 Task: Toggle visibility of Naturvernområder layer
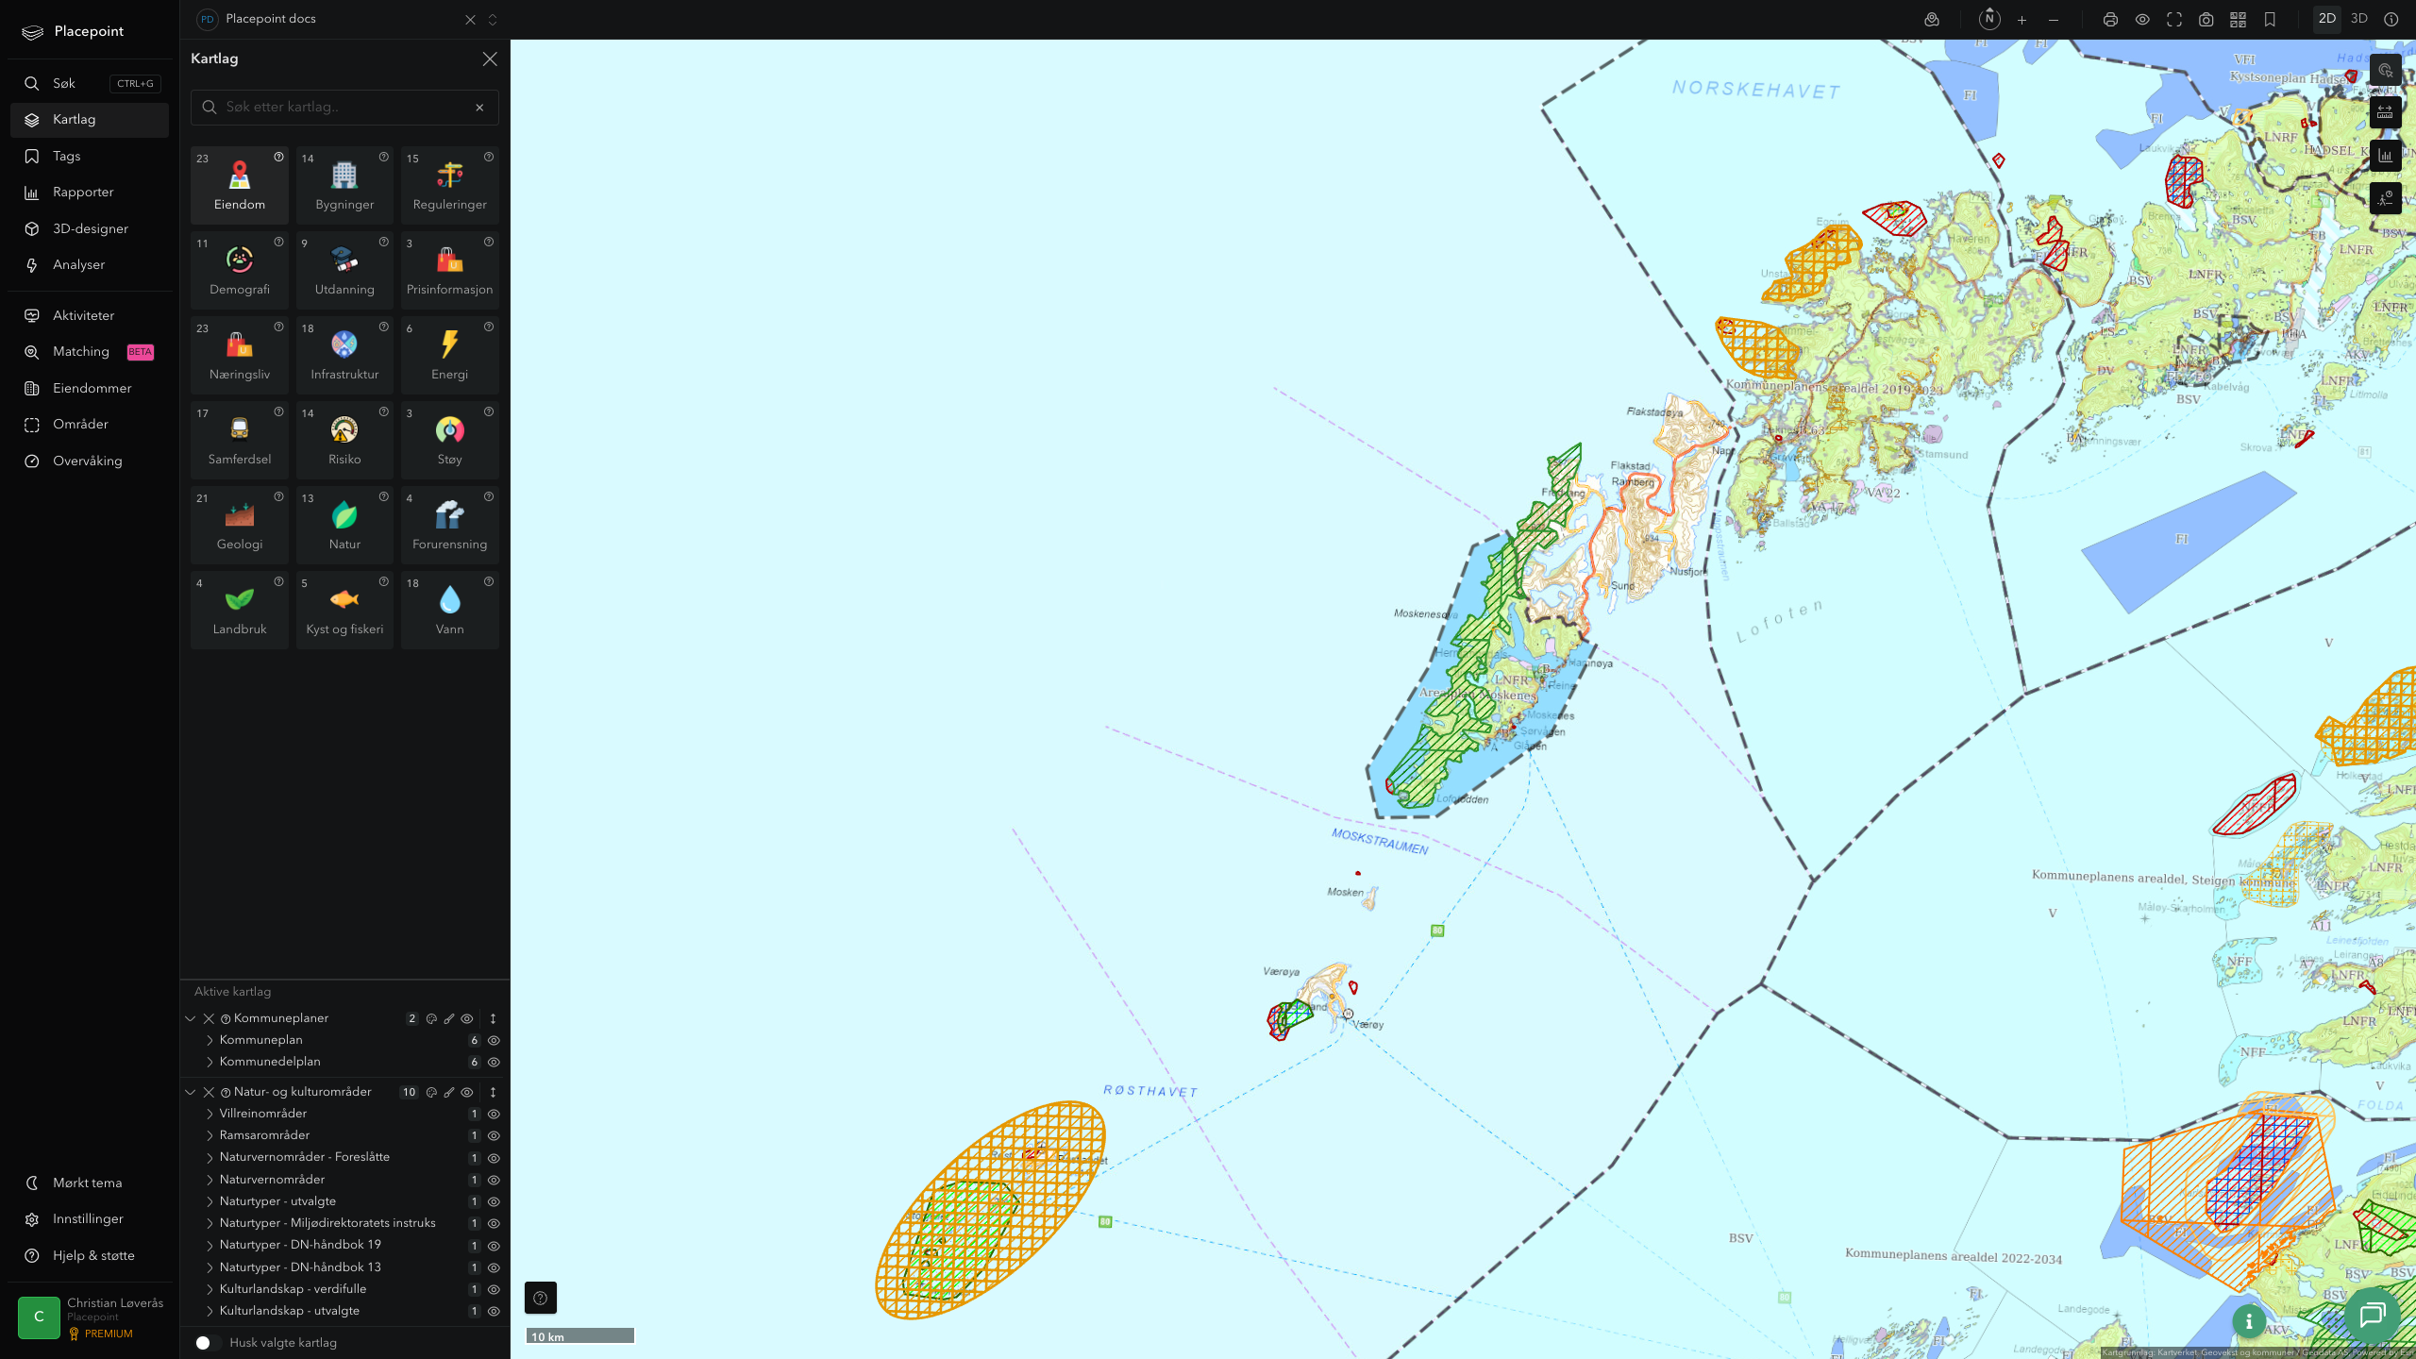494,1180
